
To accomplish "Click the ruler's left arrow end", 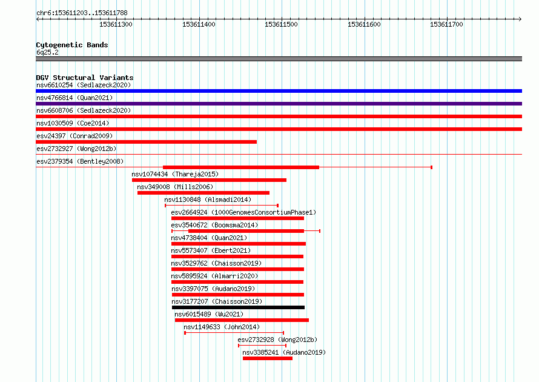I will (x=38, y=19).
